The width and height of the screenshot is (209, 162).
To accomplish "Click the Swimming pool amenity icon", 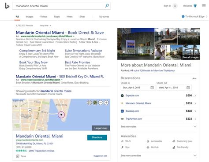I will [x=174, y=141].
